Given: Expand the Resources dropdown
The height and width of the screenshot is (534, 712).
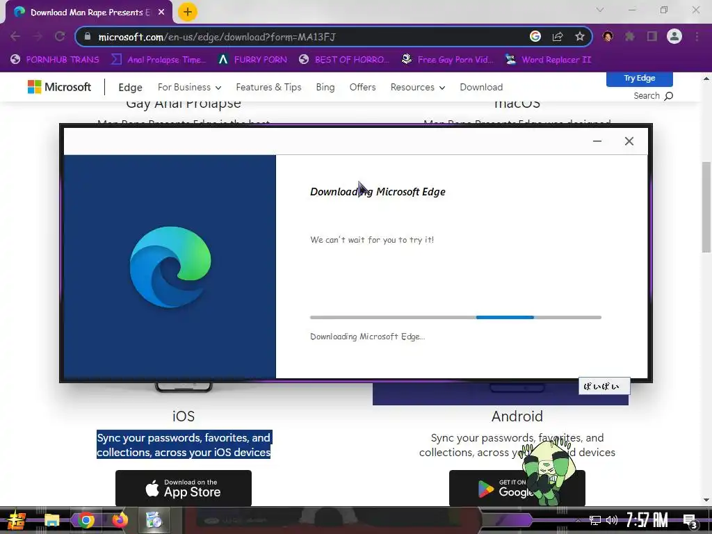Looking at the screenshot, I should point(418,87).
